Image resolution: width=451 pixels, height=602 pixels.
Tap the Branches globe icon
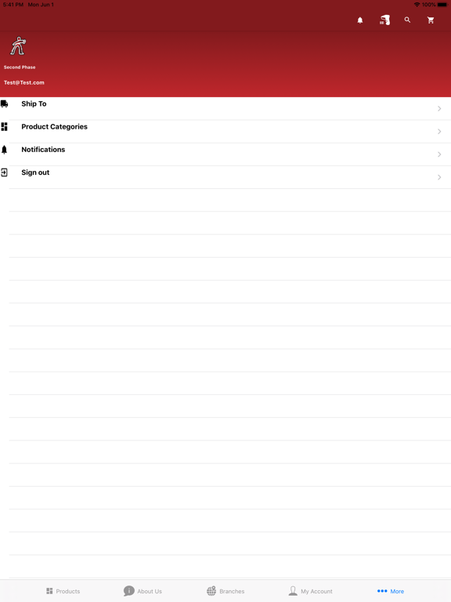pos(211,591)
